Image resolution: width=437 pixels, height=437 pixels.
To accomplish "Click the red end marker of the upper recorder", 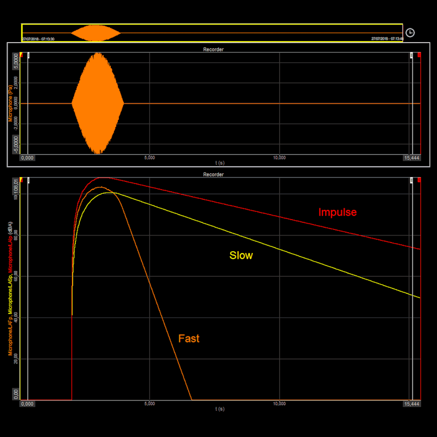I will tap(419, 55).
